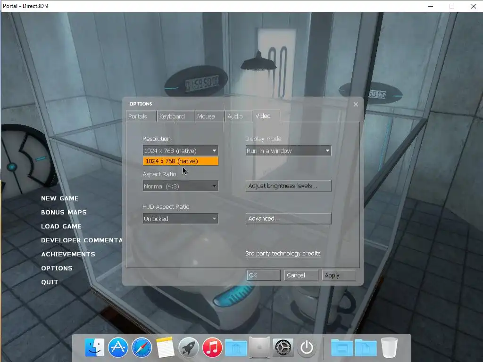483x362 pixels.
Task: Open Load Game menu item
Action: pyautogui.click(x=61, y=226)
